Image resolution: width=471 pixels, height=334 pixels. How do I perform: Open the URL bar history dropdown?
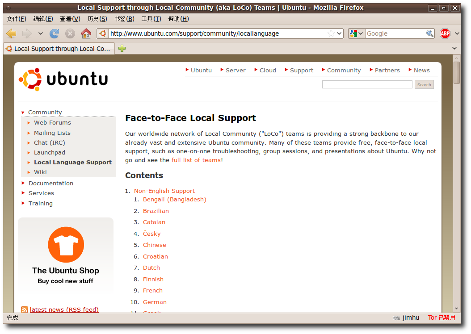click(x=339, y=33)
